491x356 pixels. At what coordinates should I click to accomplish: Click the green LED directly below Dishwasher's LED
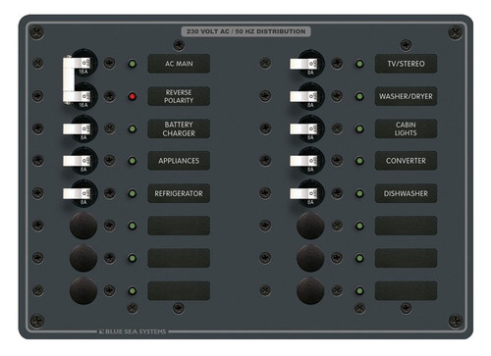pos(359,226)
